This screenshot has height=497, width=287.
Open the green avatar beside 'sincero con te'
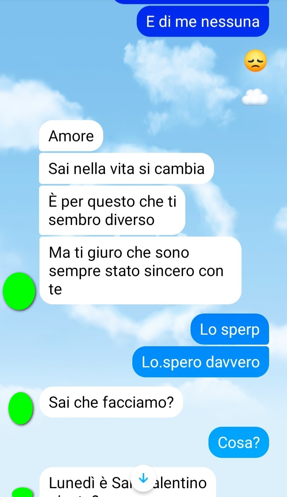19,291
